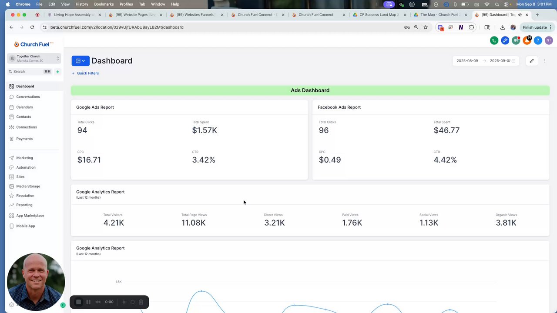
Task: Click the green phone dialer icon
Action: click(494, 40)
